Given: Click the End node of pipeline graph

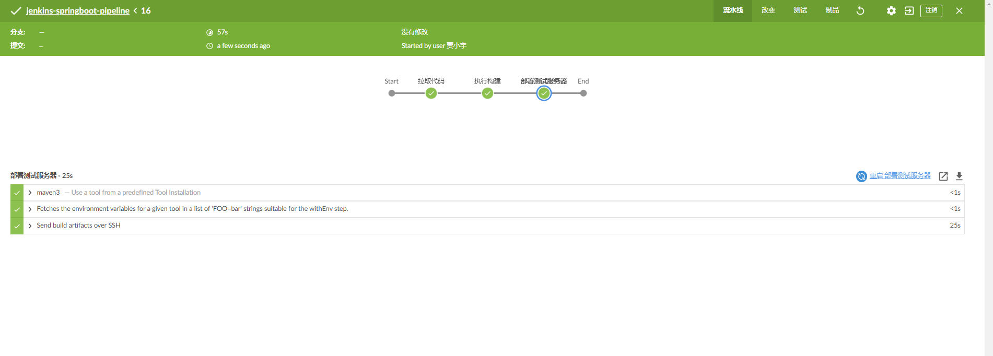Looking at the screenshot, I should point(583,93).
